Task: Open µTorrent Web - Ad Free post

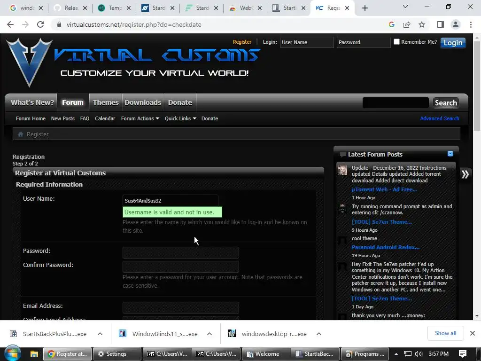Action: pyautogui.click(x=384, y=189)
